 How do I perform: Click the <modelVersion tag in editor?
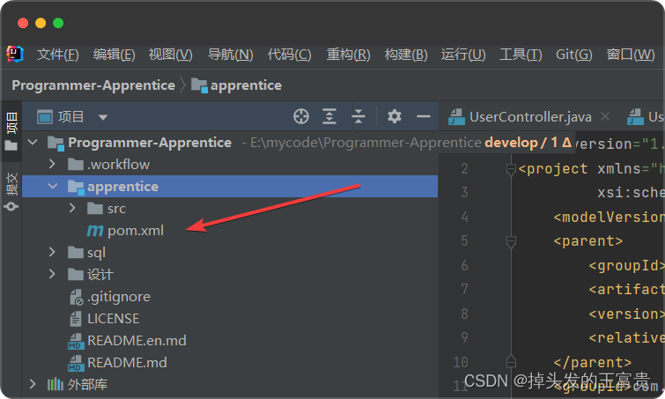(609, 217)
